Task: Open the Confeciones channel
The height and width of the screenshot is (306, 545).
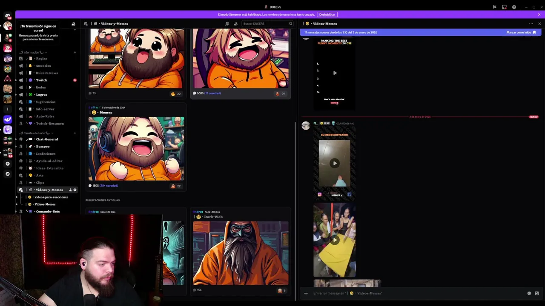Action: tap(48, 154)
